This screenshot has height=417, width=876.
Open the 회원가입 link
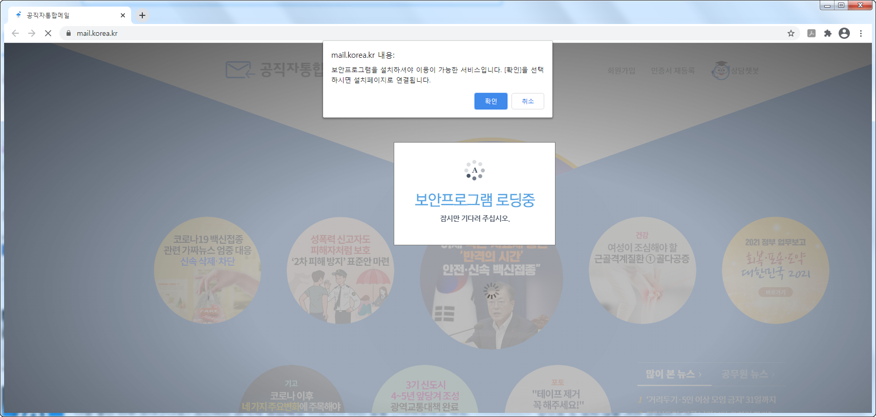click(621, 71)
